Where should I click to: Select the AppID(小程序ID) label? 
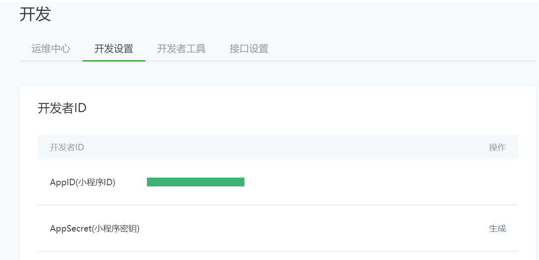tap(83, 182)
